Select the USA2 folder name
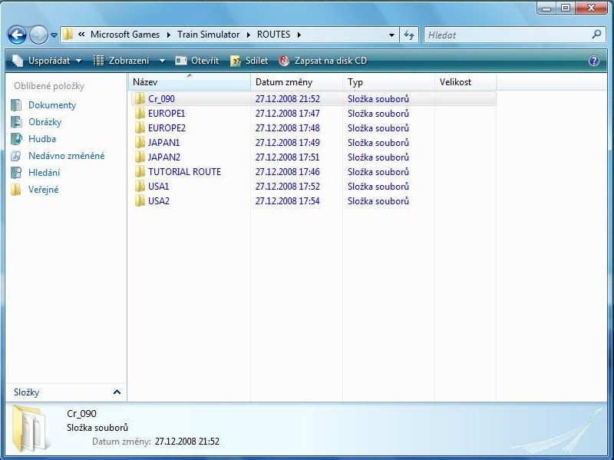Viewport: 614px width, 460px height. [x=159, y=200]
